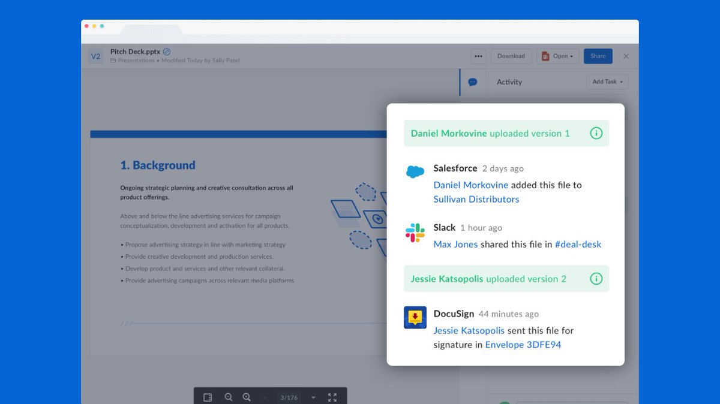Download the Pitch Deck file

(511, 56)
